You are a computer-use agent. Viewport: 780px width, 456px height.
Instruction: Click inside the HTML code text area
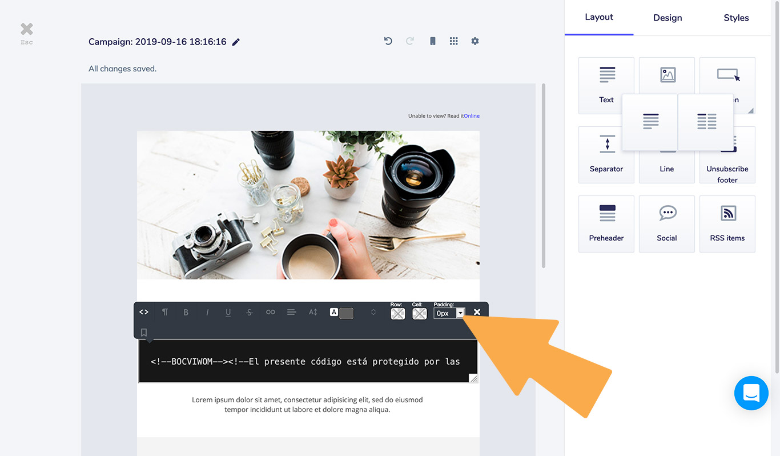click(x=308, y=361)
